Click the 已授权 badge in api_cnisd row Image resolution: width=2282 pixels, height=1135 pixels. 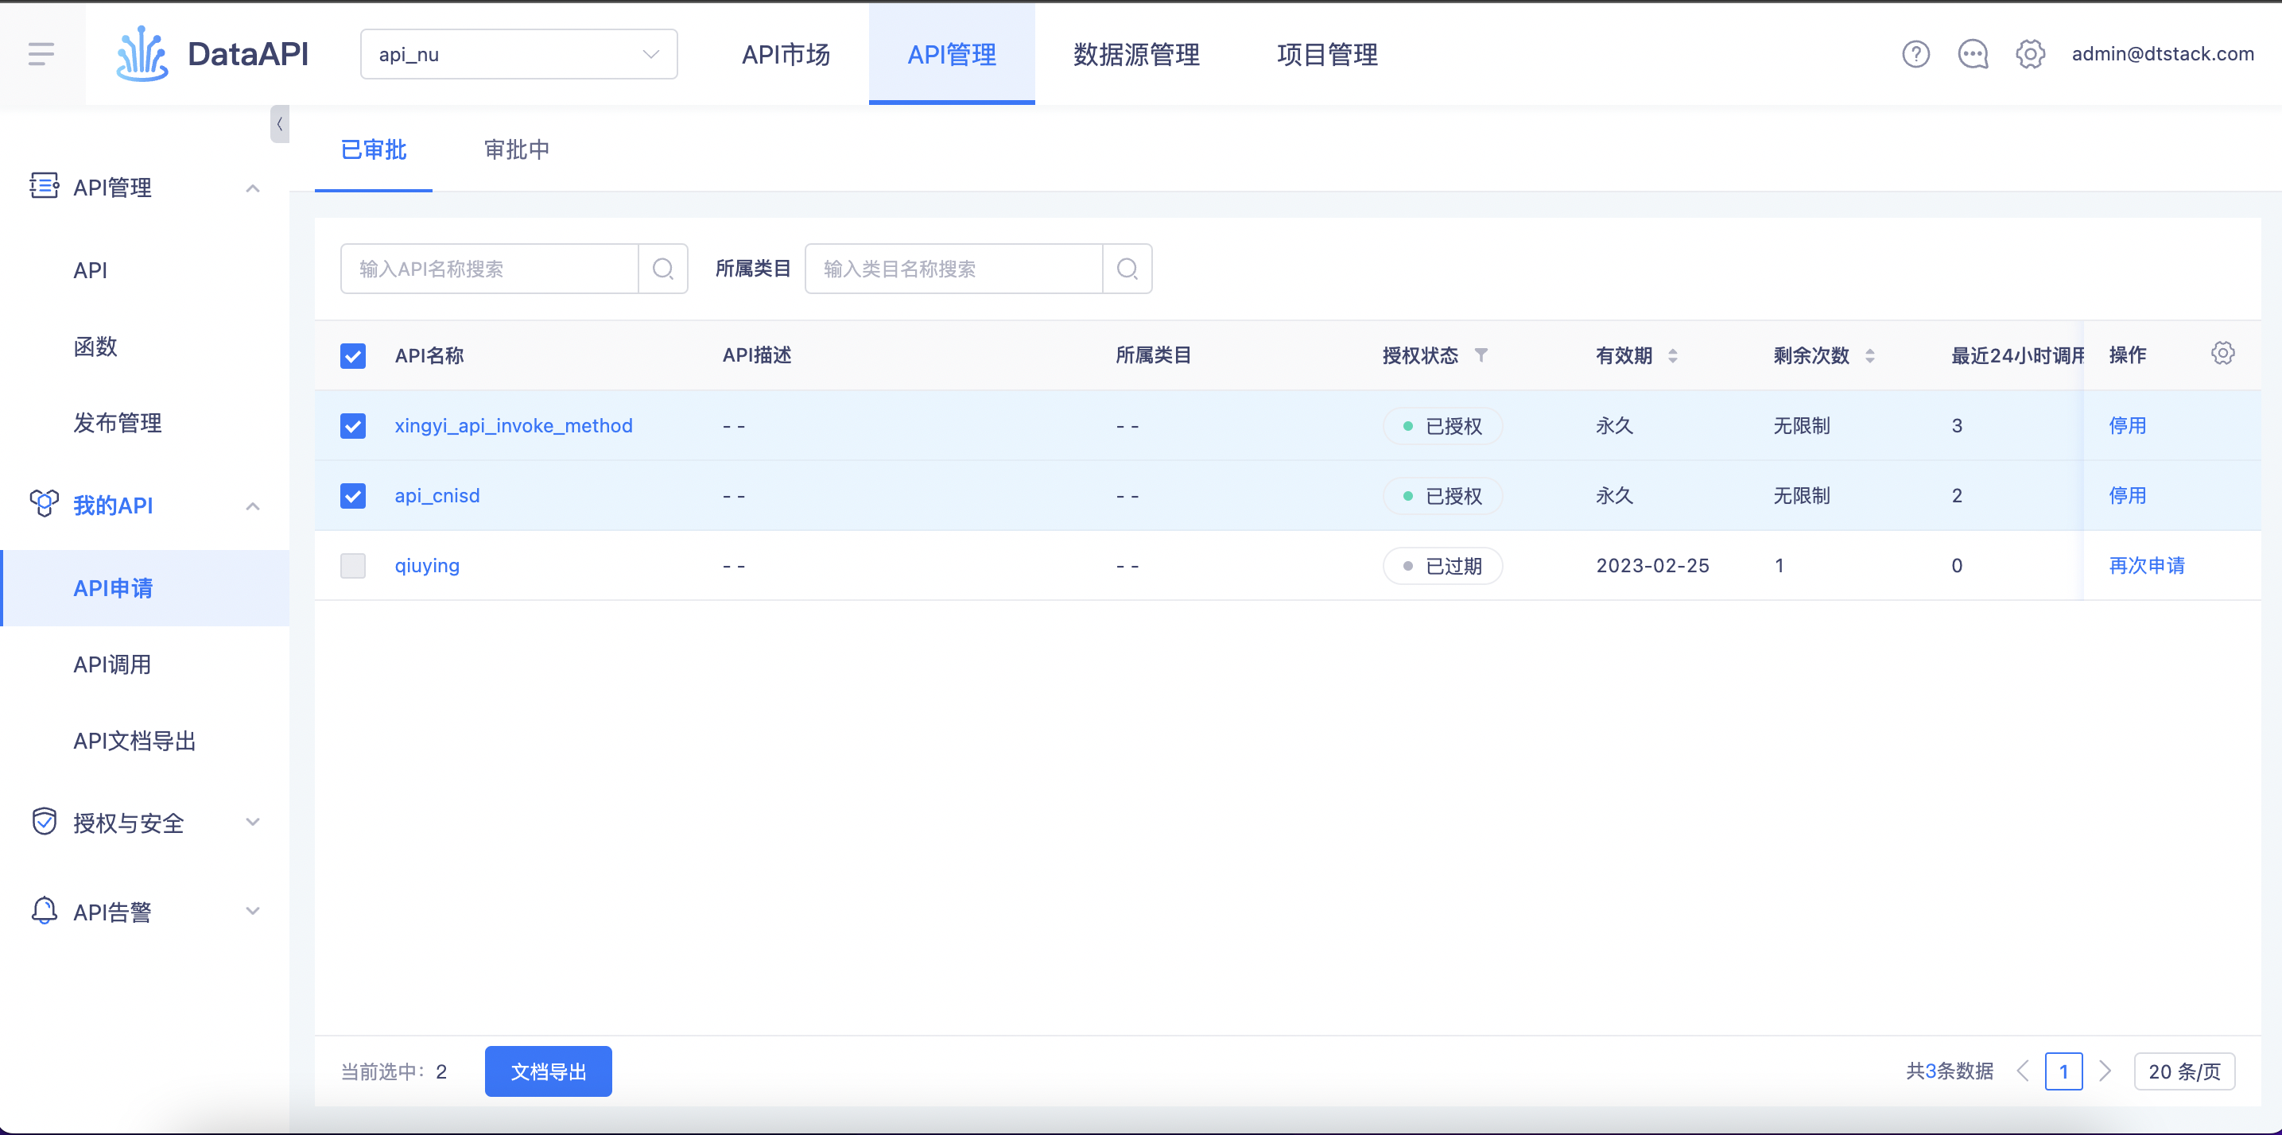tap(1442, 496)
